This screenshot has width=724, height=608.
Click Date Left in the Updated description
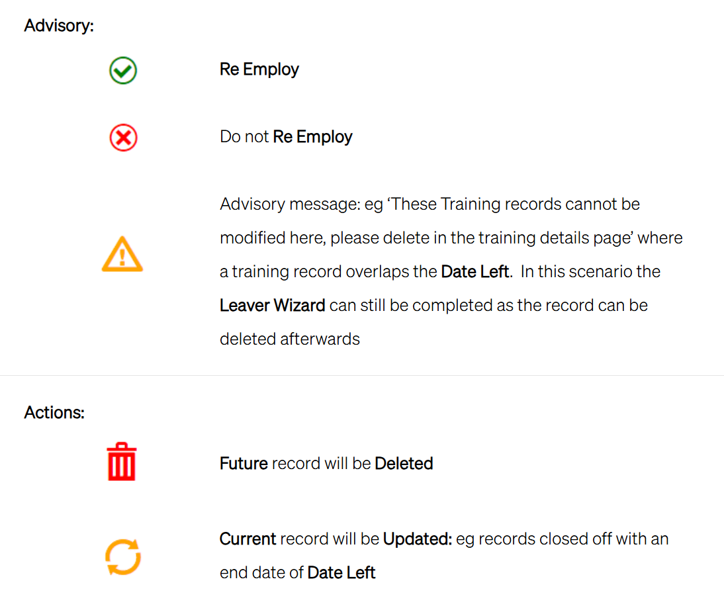point(341,572)
